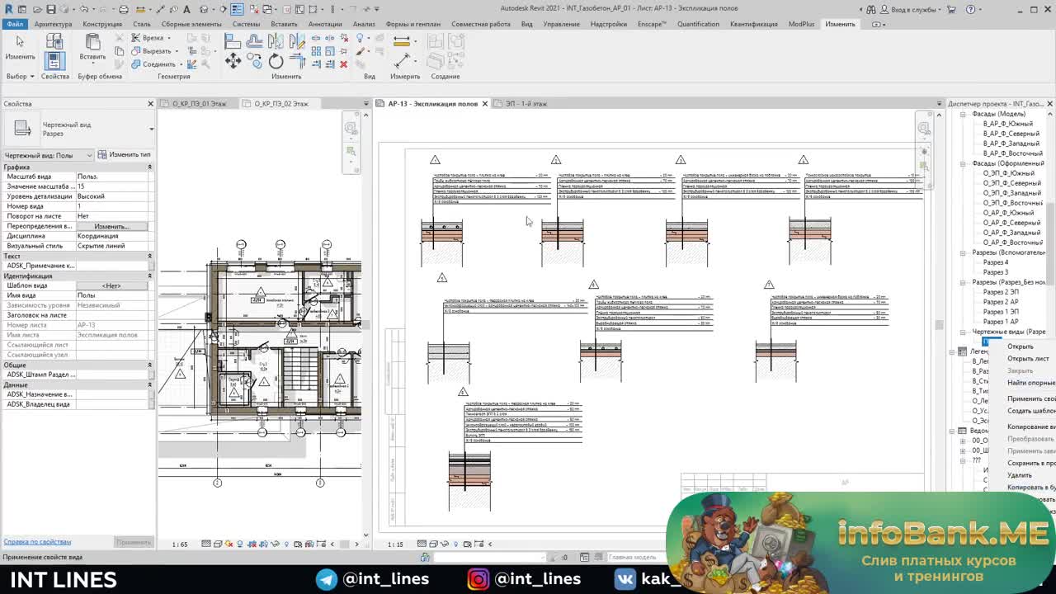1056x594 pixels.
Task: Select the Rotate tool in Изменить panel
Action: 276,61
